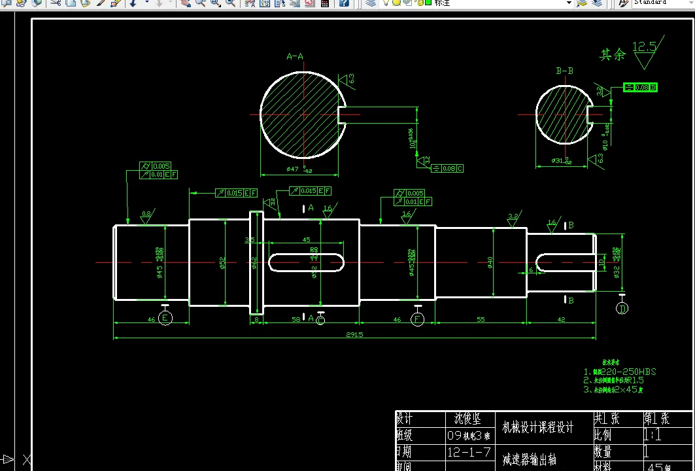Click the Undo arrow icon
This screenshot has width=695, height=471.
pos(134,3)
